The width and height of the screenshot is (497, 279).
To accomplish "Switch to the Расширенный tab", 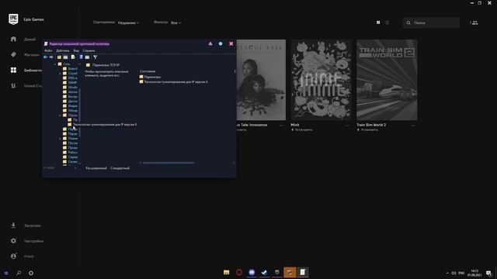I will 96,168.
